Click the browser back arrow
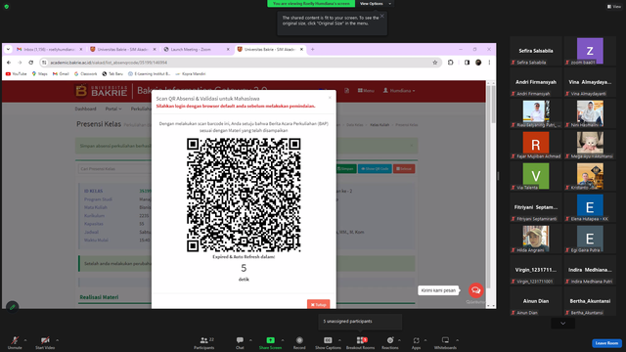Viewport: 626px width, 352px height. click(x=9, y=63)
